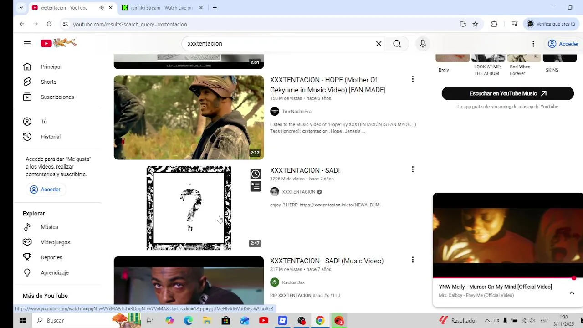Open tab search dropdown arrow
This screenshot has width=583, height=328.
pos(21,8)
